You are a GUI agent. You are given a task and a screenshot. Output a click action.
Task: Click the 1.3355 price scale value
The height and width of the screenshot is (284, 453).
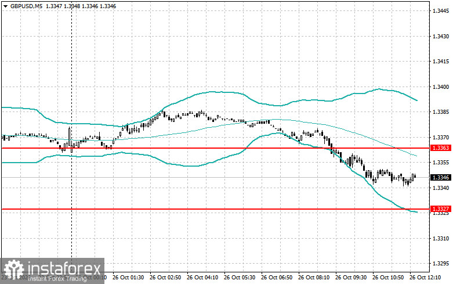pos(441,163)
